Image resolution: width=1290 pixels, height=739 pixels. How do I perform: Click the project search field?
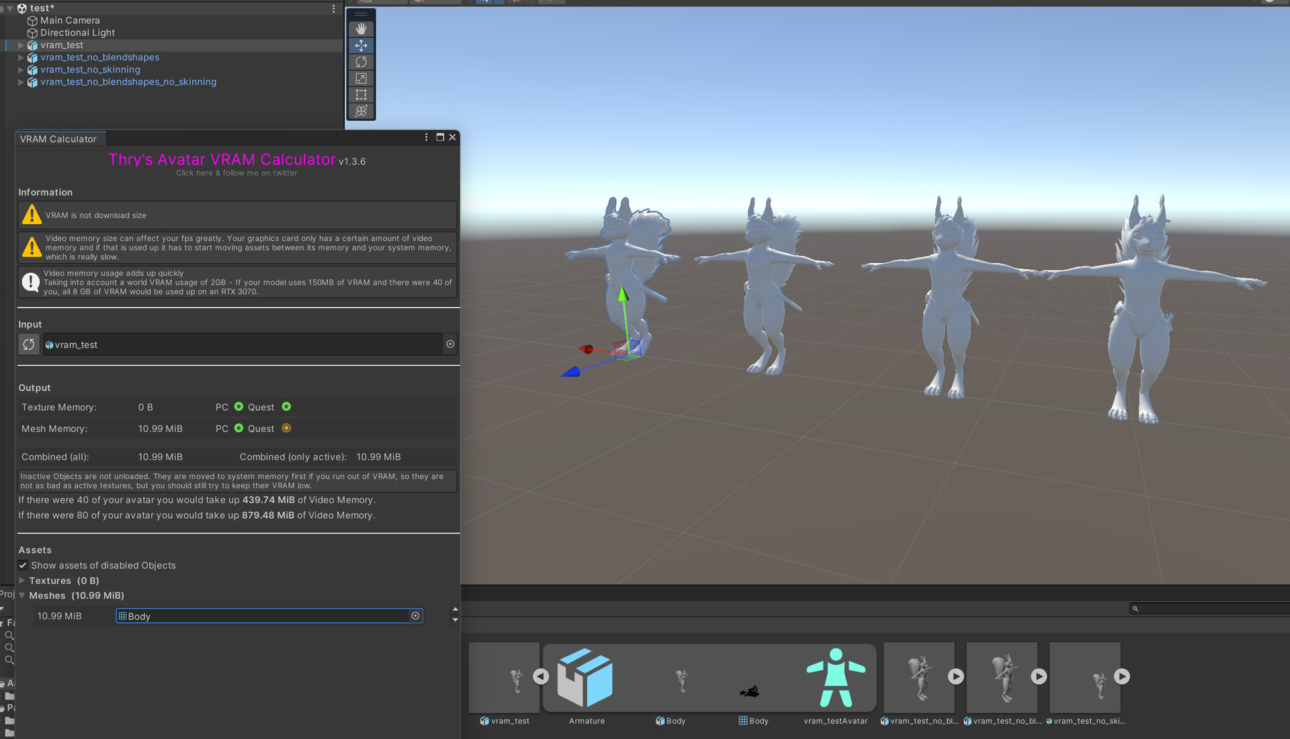coord(1209,609)
